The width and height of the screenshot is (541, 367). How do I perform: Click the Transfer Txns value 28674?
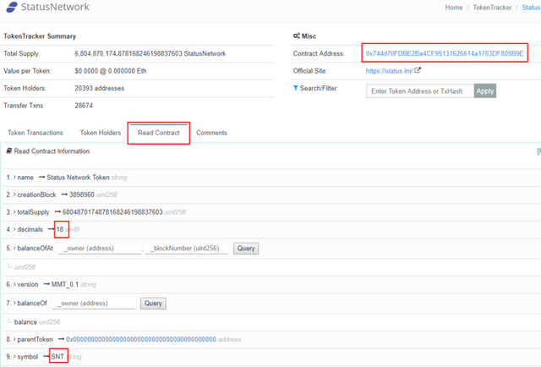coord(84,106)
